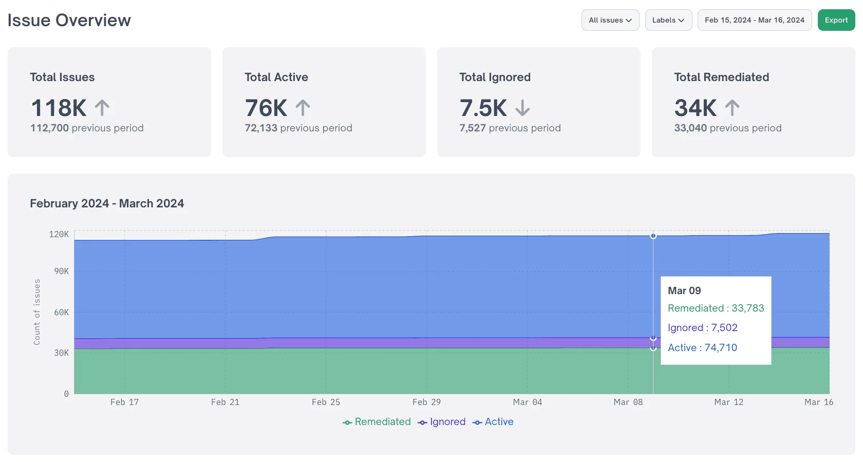Click the Remediated : 33,783 tooltip link
The height and width of the screenshot is (462, 863).
coord(716,308)
